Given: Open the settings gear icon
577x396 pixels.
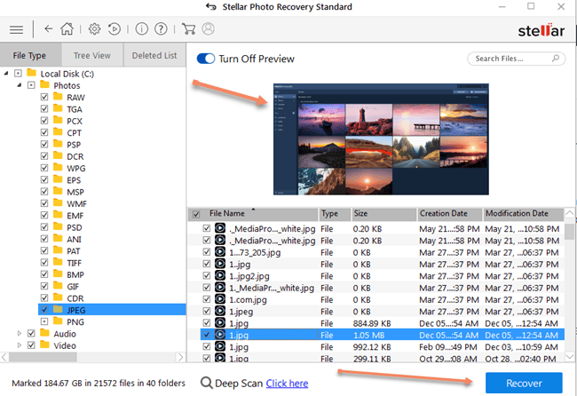Looking at the screenshot, I should tap(94, 29).
